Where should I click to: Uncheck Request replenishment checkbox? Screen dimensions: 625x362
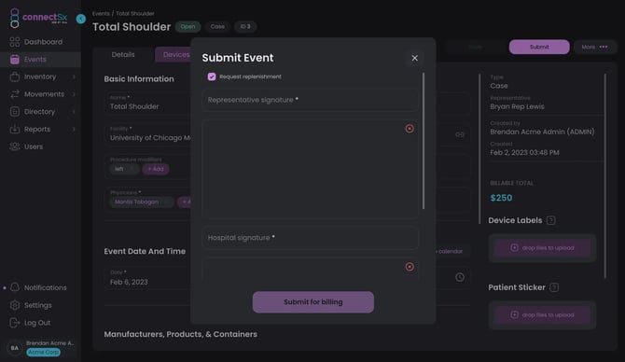pos(212,77)
